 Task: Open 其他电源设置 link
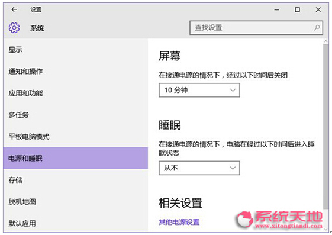pyautogui.click(x=179, y=222)
